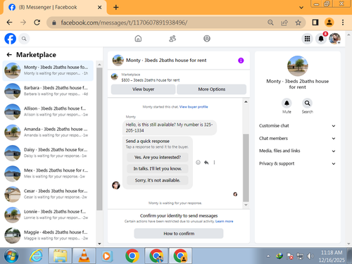Click the How to confirm button
The height and width of the screenshot is (264, 352).
click(x=179, y=234)
